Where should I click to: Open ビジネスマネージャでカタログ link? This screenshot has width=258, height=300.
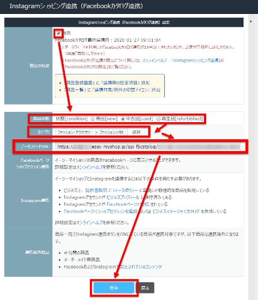[x=176, y=211]
